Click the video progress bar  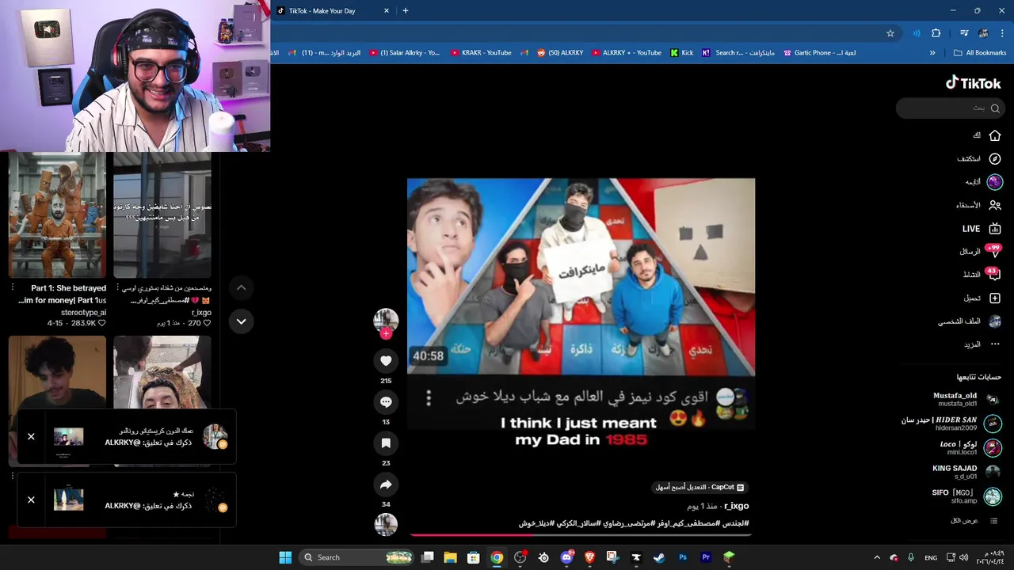[x=581, y=535]
